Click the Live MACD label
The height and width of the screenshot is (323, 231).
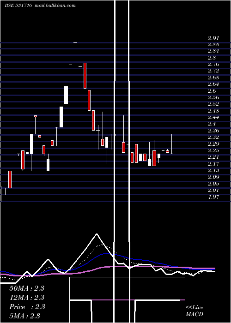click(195, 311)
